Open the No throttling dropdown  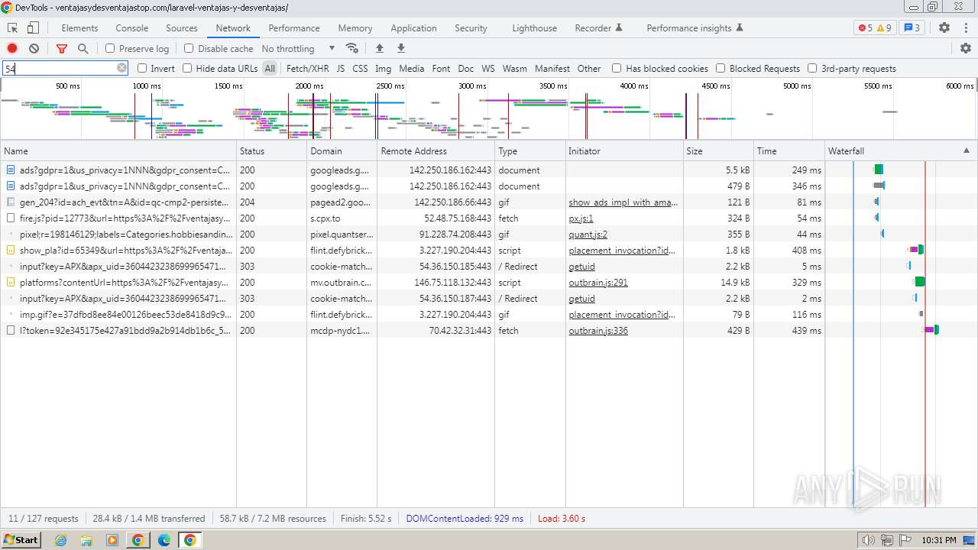click(x=298, y=48)
